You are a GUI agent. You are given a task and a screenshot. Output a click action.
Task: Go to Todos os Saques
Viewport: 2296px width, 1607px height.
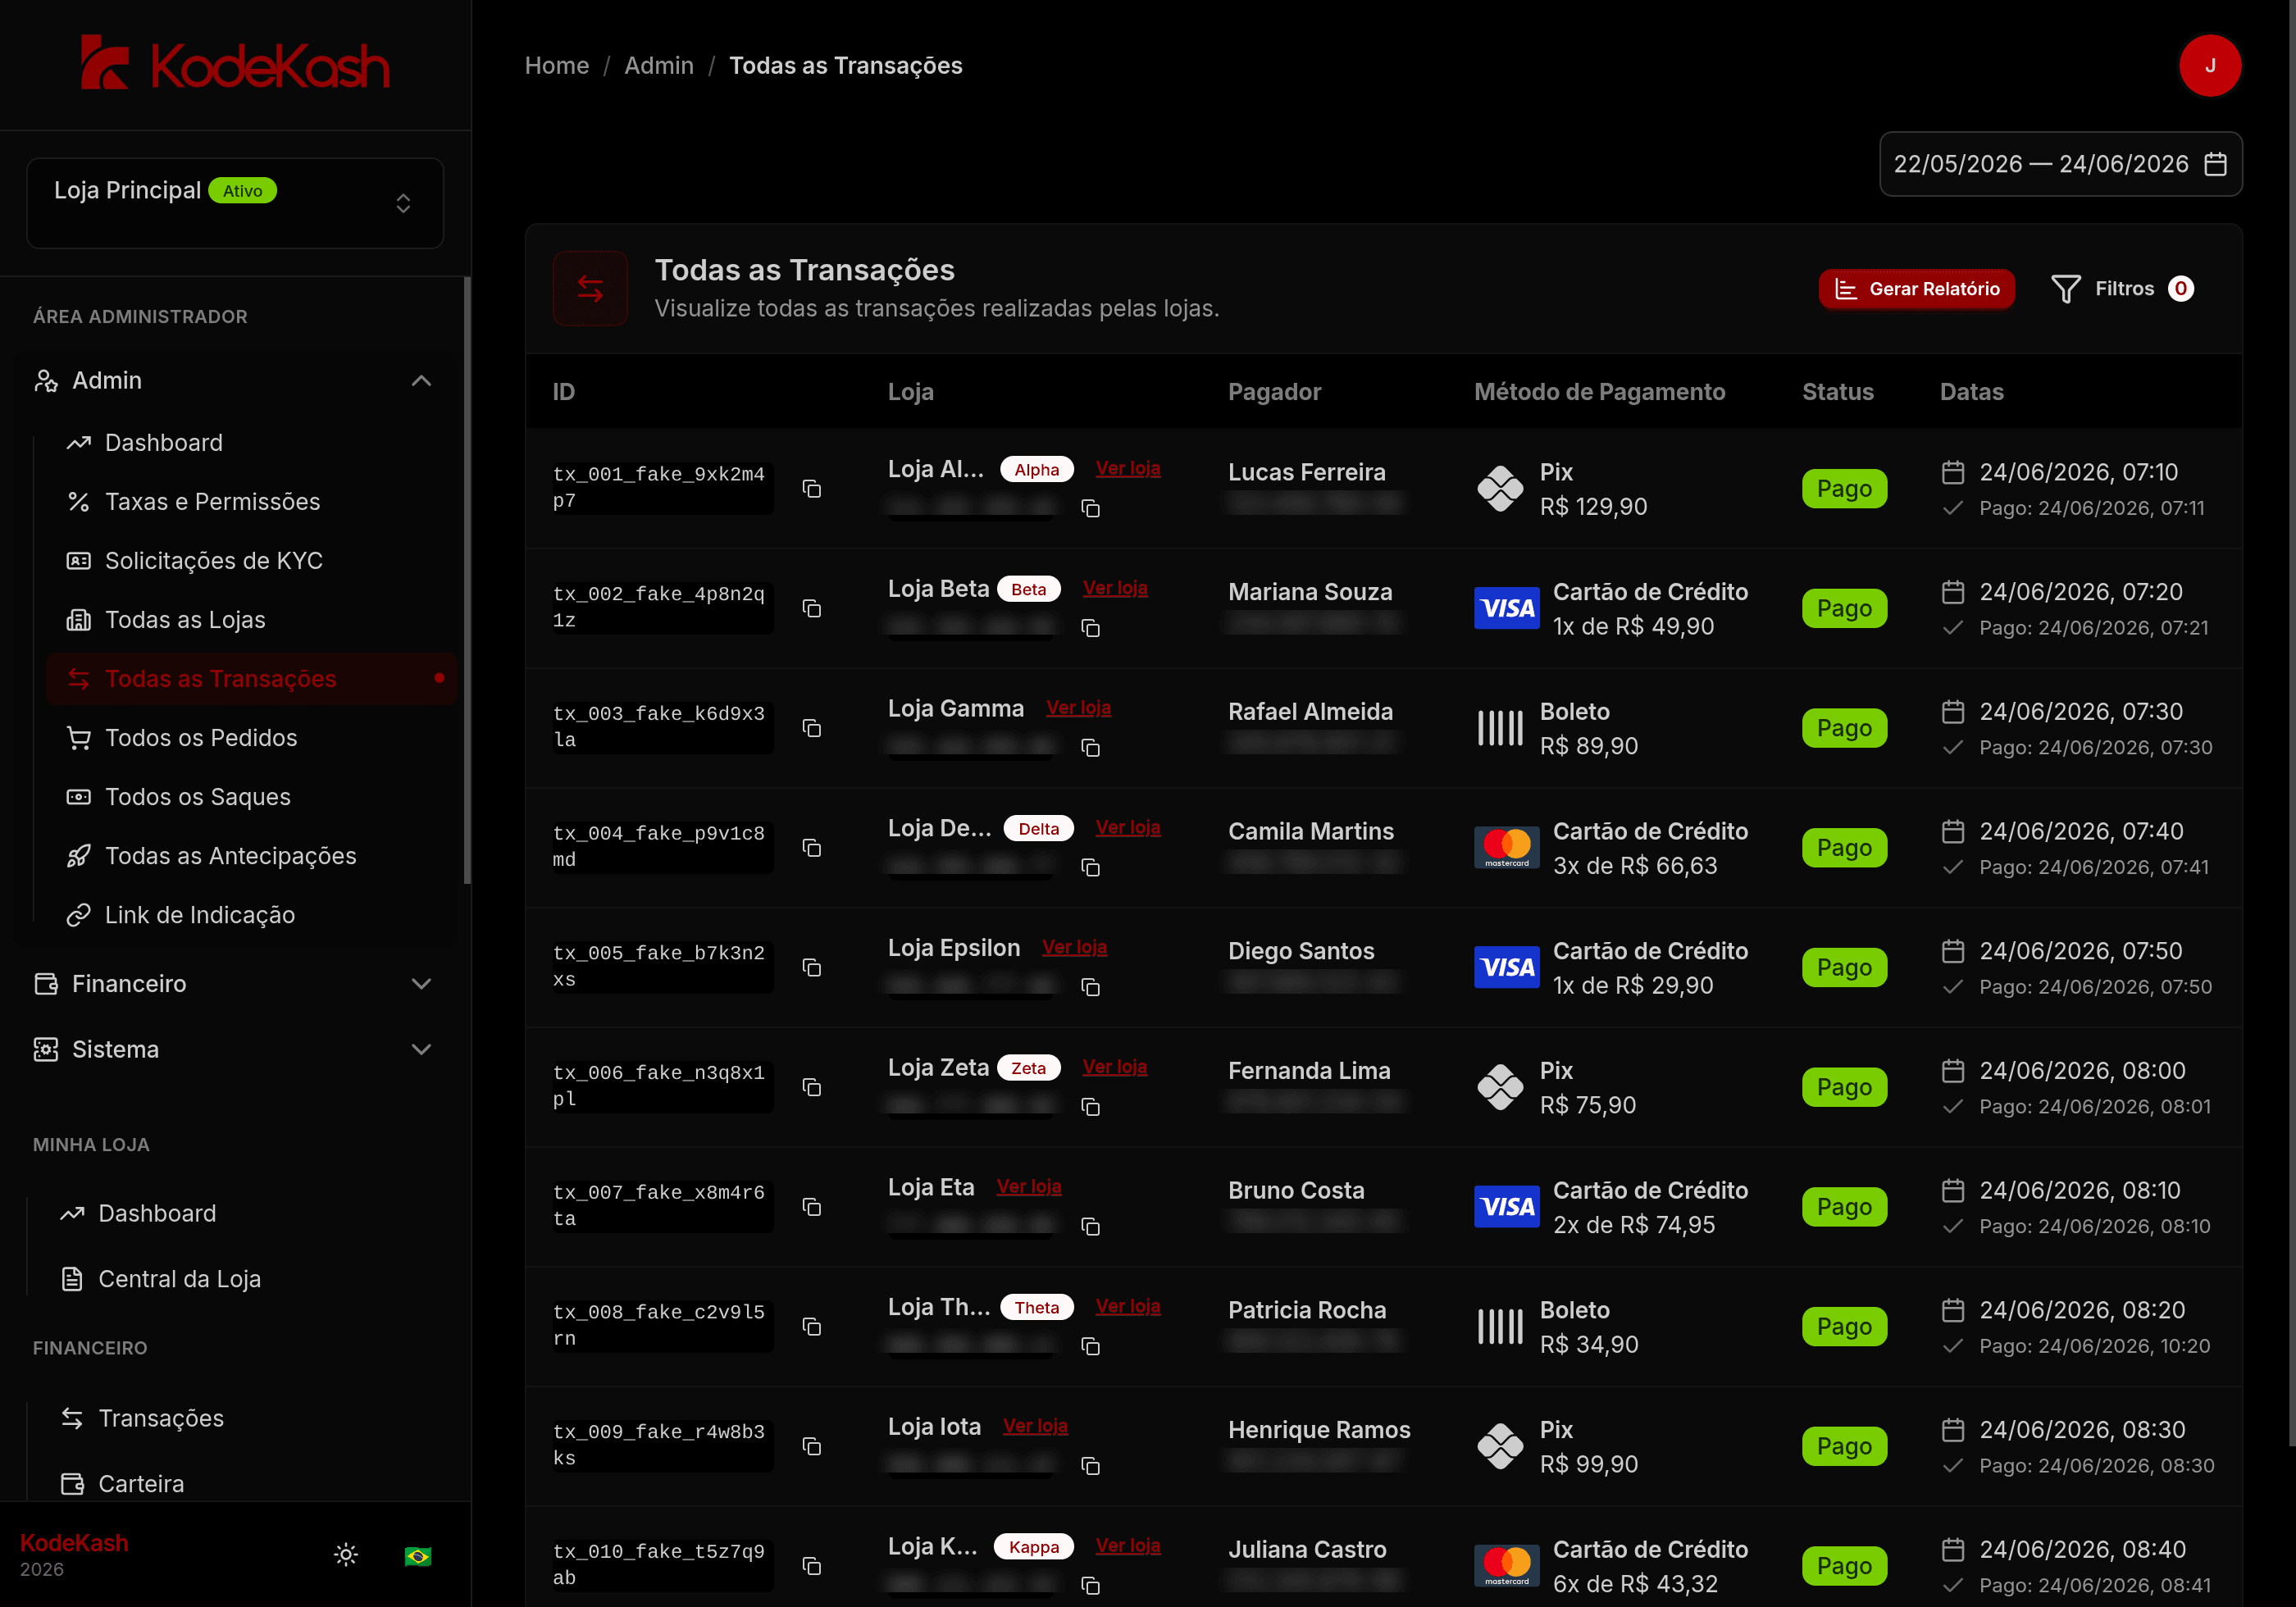198,797
